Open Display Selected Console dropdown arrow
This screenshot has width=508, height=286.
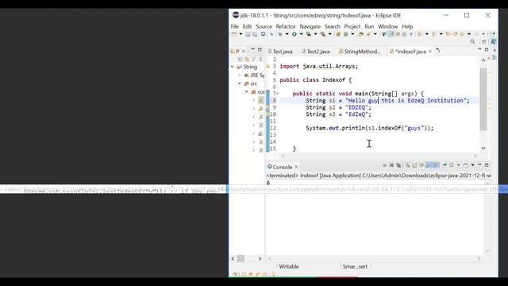[x=458, y=165]
